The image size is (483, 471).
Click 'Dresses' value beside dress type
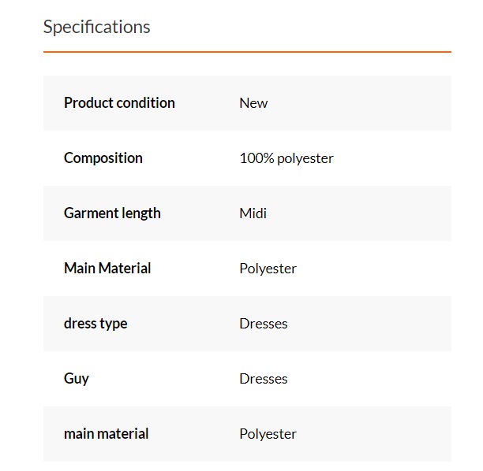pos(263,324)
